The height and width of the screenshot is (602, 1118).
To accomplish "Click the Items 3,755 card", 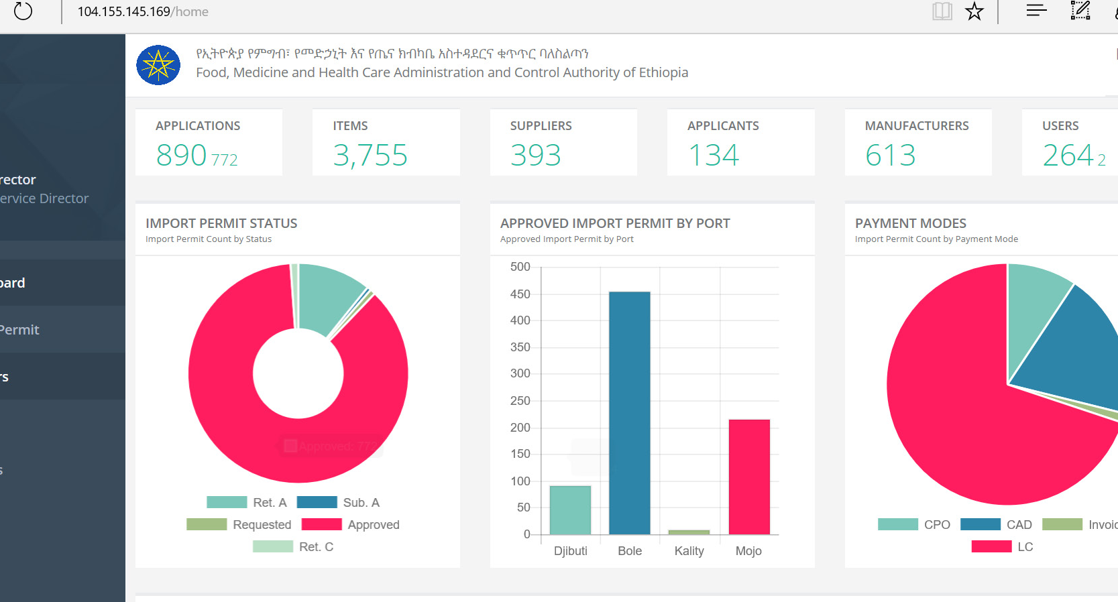I will 386,143.
